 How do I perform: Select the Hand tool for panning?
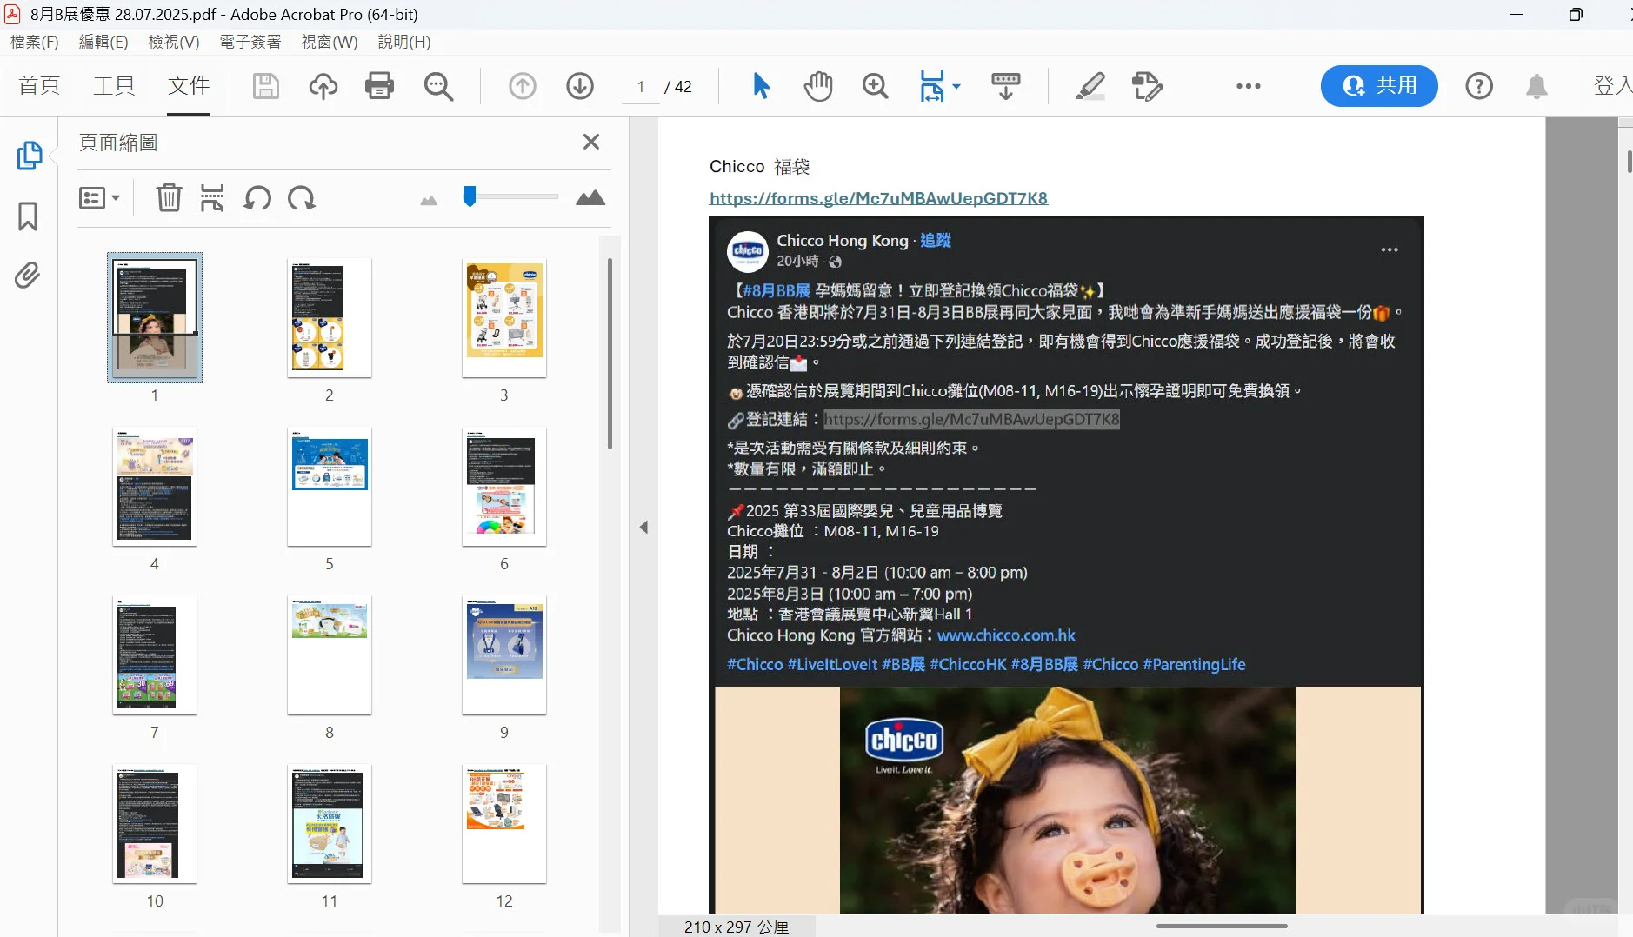click(x=816, y=86)
